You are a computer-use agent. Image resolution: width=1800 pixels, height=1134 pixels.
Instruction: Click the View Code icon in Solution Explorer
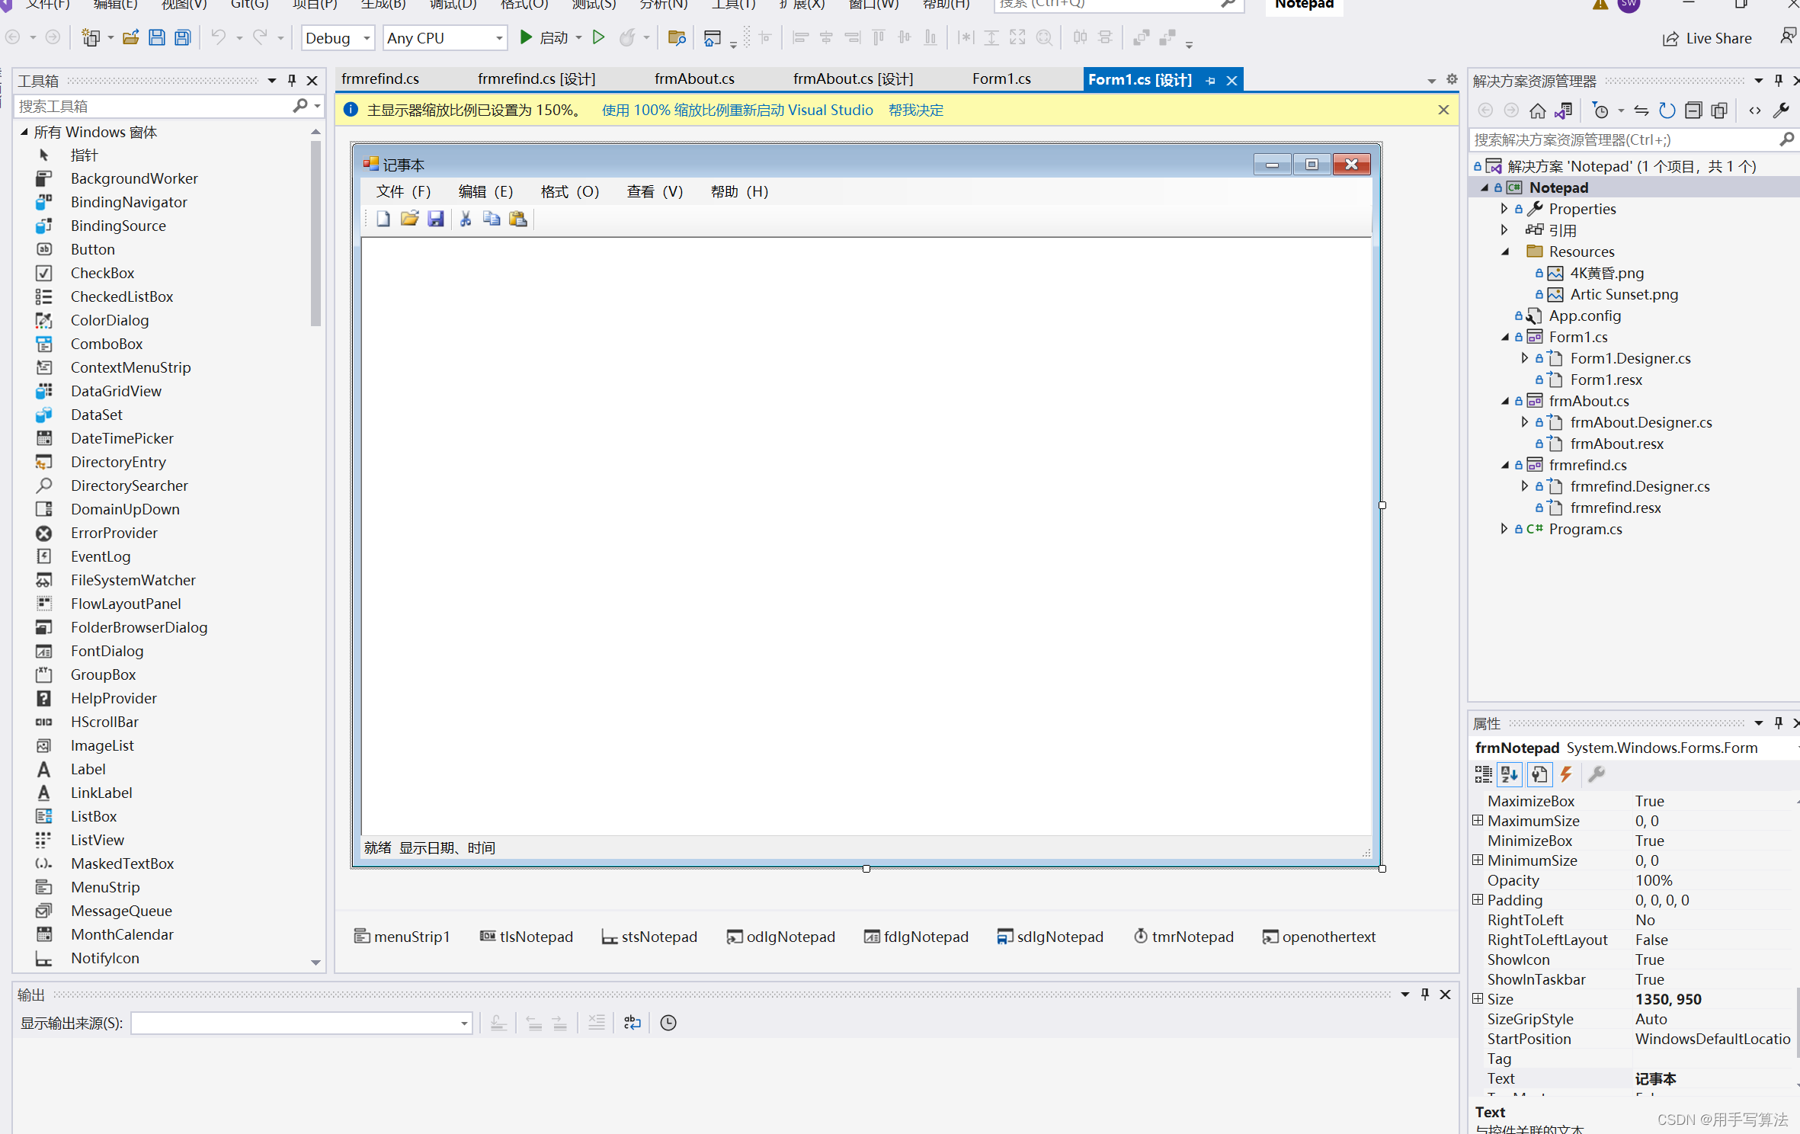[1755, 111]
